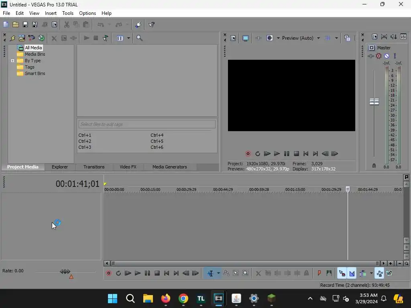411x308 pixels.
Task: Toggle Split Screen View in preview window
Action: [270, 38]
